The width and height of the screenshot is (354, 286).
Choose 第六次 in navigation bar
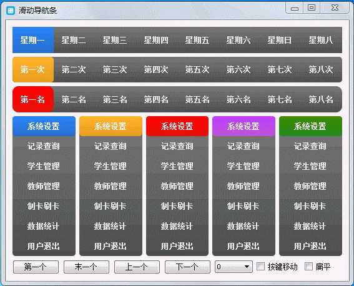(238, 69)
